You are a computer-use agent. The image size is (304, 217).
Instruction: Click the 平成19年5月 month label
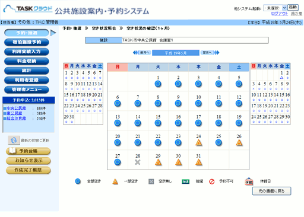pos(176,53)
